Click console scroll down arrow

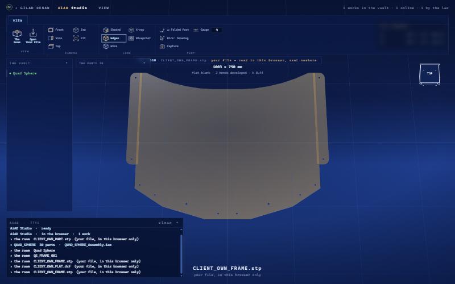tap(181, 275)
